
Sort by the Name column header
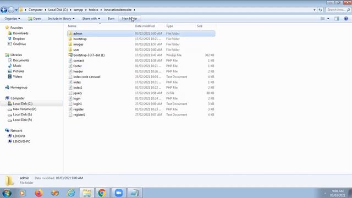[72, 26]
